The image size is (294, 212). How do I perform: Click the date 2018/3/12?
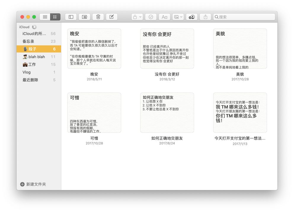point(167,79)
